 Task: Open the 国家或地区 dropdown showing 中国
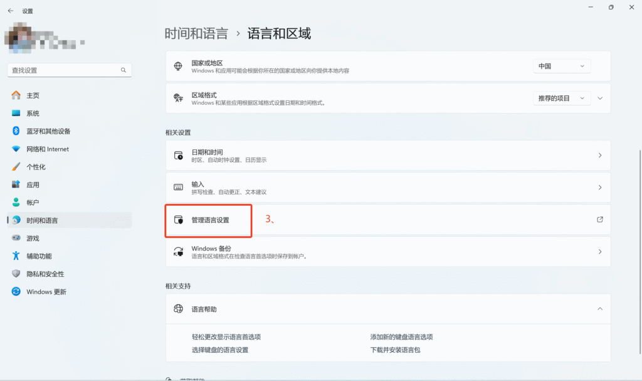[561, 65]
